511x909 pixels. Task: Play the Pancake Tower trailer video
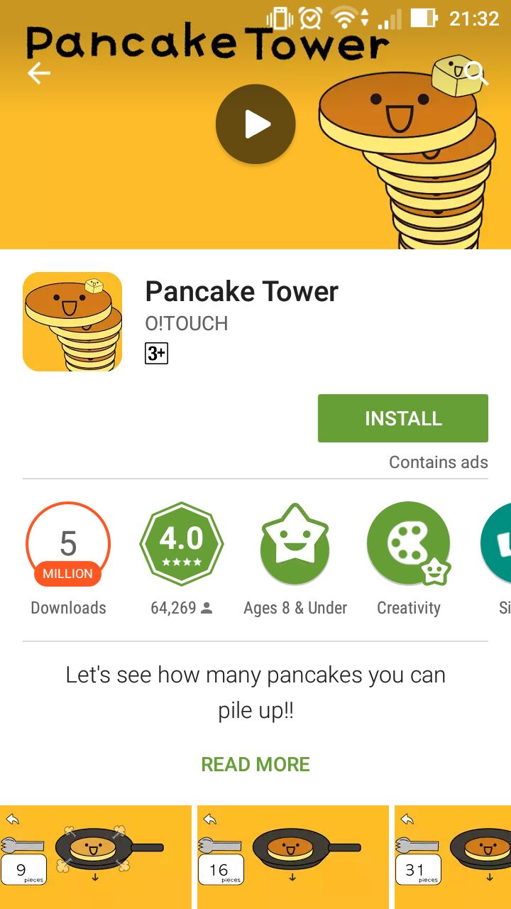tap(255, 124)
